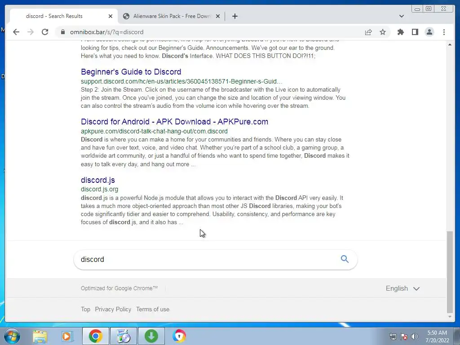Launch the media player taskbar icon
This screenshot has height=345, width=460.
click(66, 336)
